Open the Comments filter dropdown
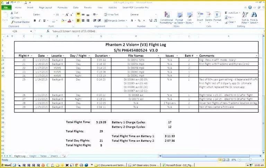This screenshot has height=168, width=266. [x=257, y=56]
